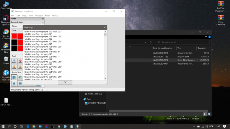Expand the address bar history dropdown
230x129 pixels.
click(145, 42)
